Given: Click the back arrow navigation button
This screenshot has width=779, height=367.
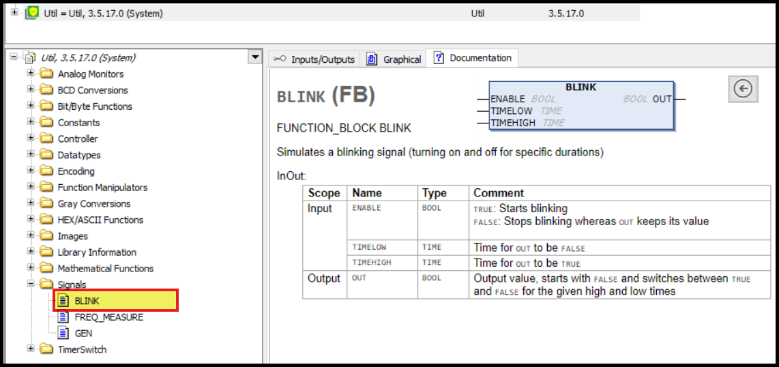Looking at the screenshot, I should pos(744,89).
